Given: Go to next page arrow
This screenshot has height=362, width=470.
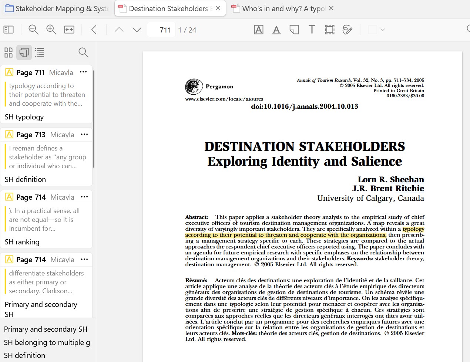Looking at the screenshot, I should (x=137, y=30).
